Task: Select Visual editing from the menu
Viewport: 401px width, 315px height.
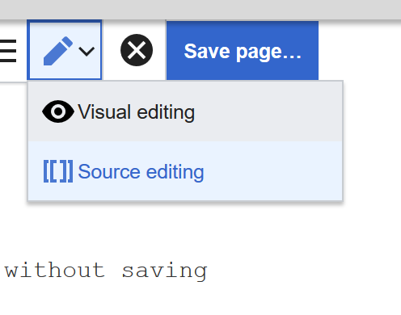Action: [x=185, y=111]
